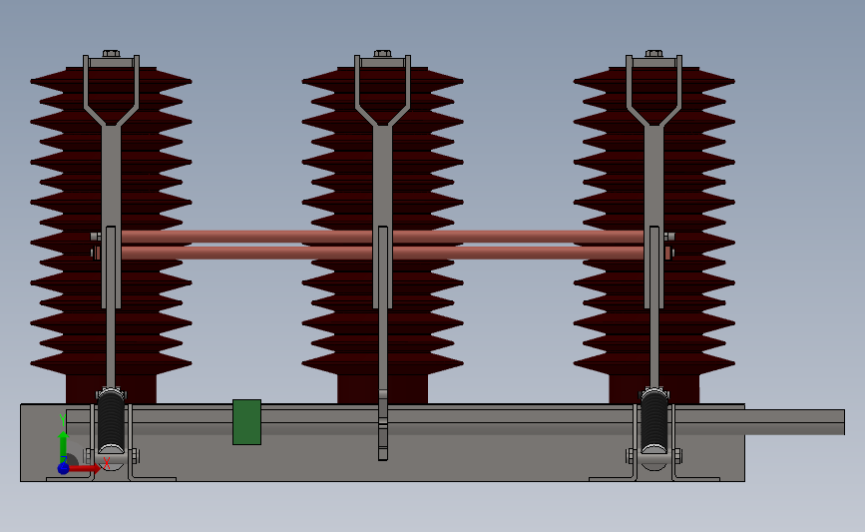Select the left black bellows spring

(x=111, y=420)
